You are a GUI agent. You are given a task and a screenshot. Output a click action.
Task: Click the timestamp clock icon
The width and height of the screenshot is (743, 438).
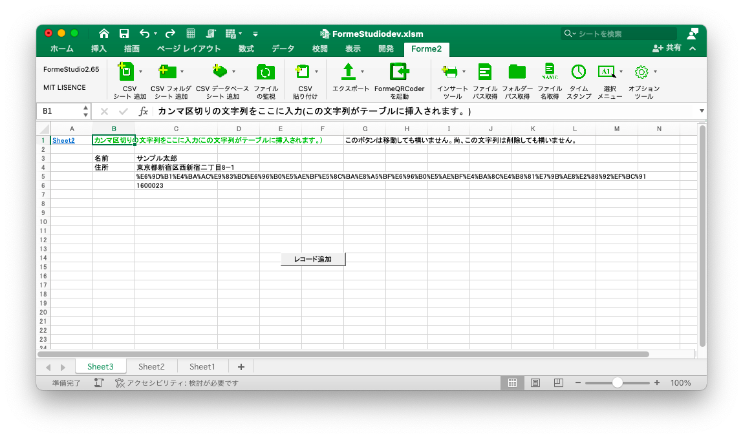[x=578, y=71]
